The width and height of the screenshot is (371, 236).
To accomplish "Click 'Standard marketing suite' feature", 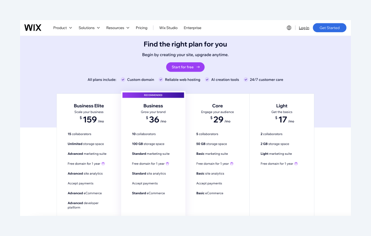I will 151,154.
